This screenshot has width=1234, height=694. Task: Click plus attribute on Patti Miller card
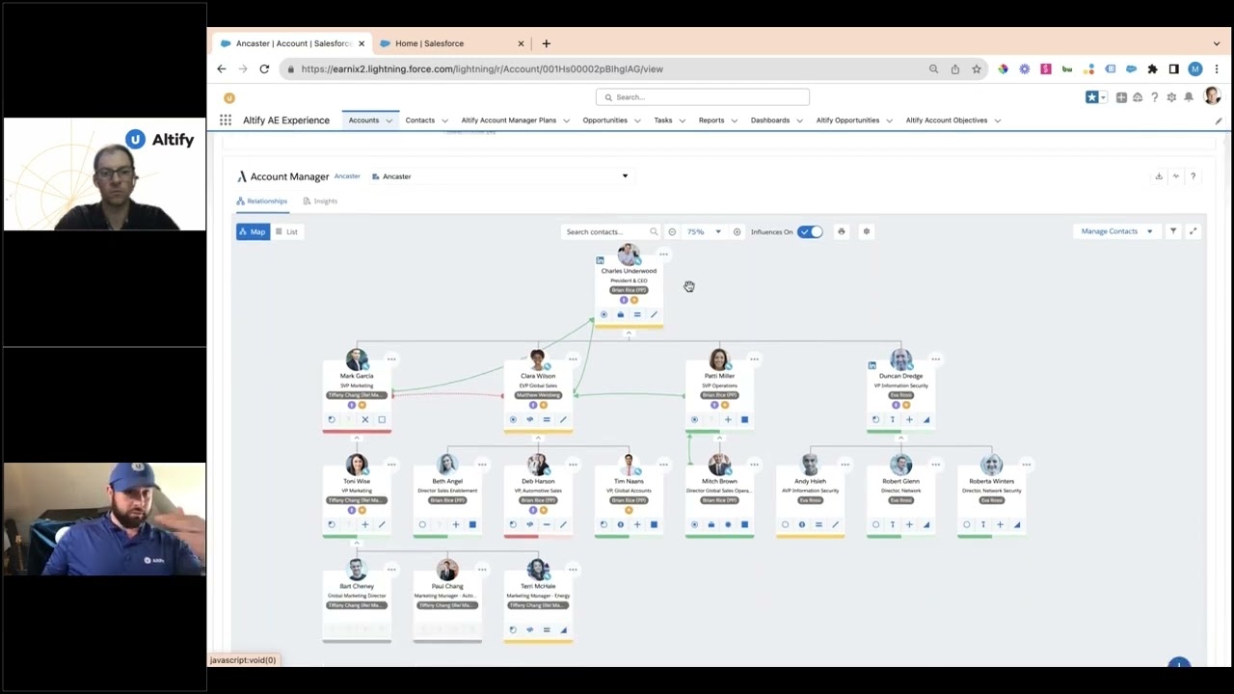[728, 419]
